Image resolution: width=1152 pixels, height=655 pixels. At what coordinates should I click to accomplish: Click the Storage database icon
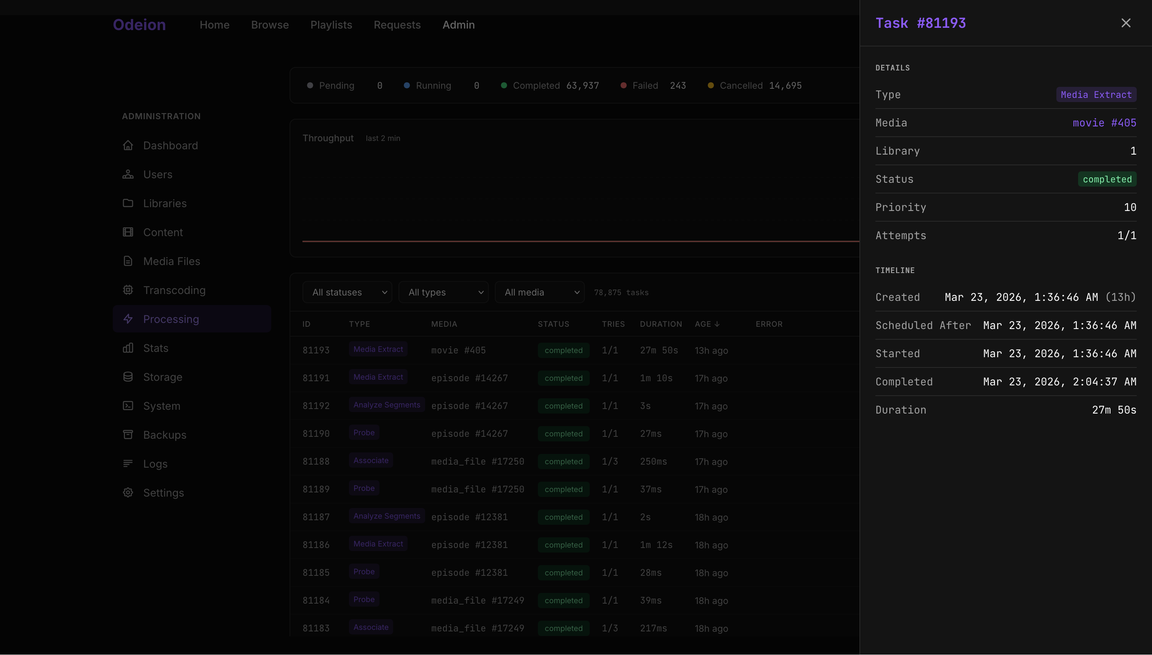pos(128,377)
